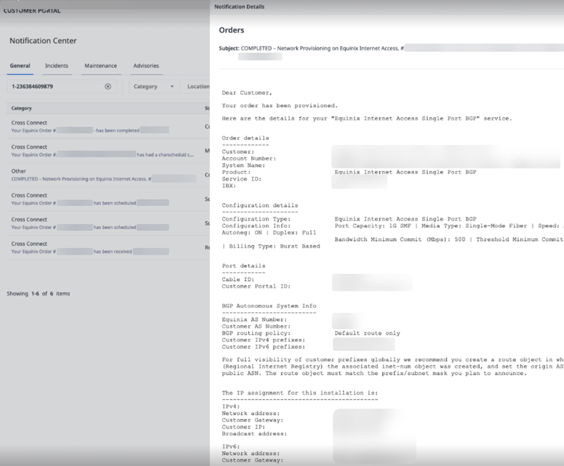This screenshot has width=564, height=466.
Task: Click the 'Order details' section heading
Action: coord(245,138)
